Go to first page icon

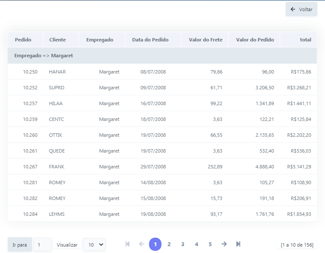[127, 244]
